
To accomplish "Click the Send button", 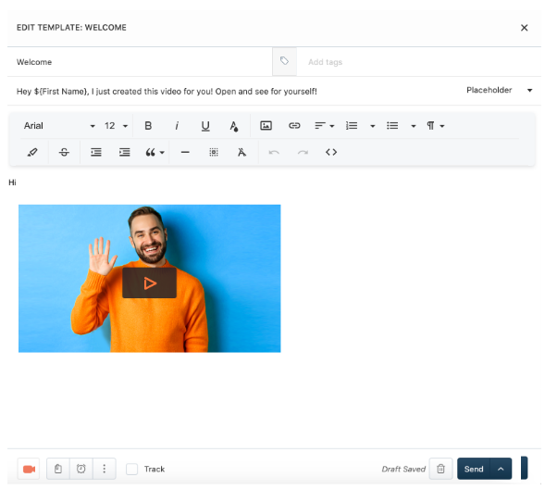I will (x=474, y=469).
